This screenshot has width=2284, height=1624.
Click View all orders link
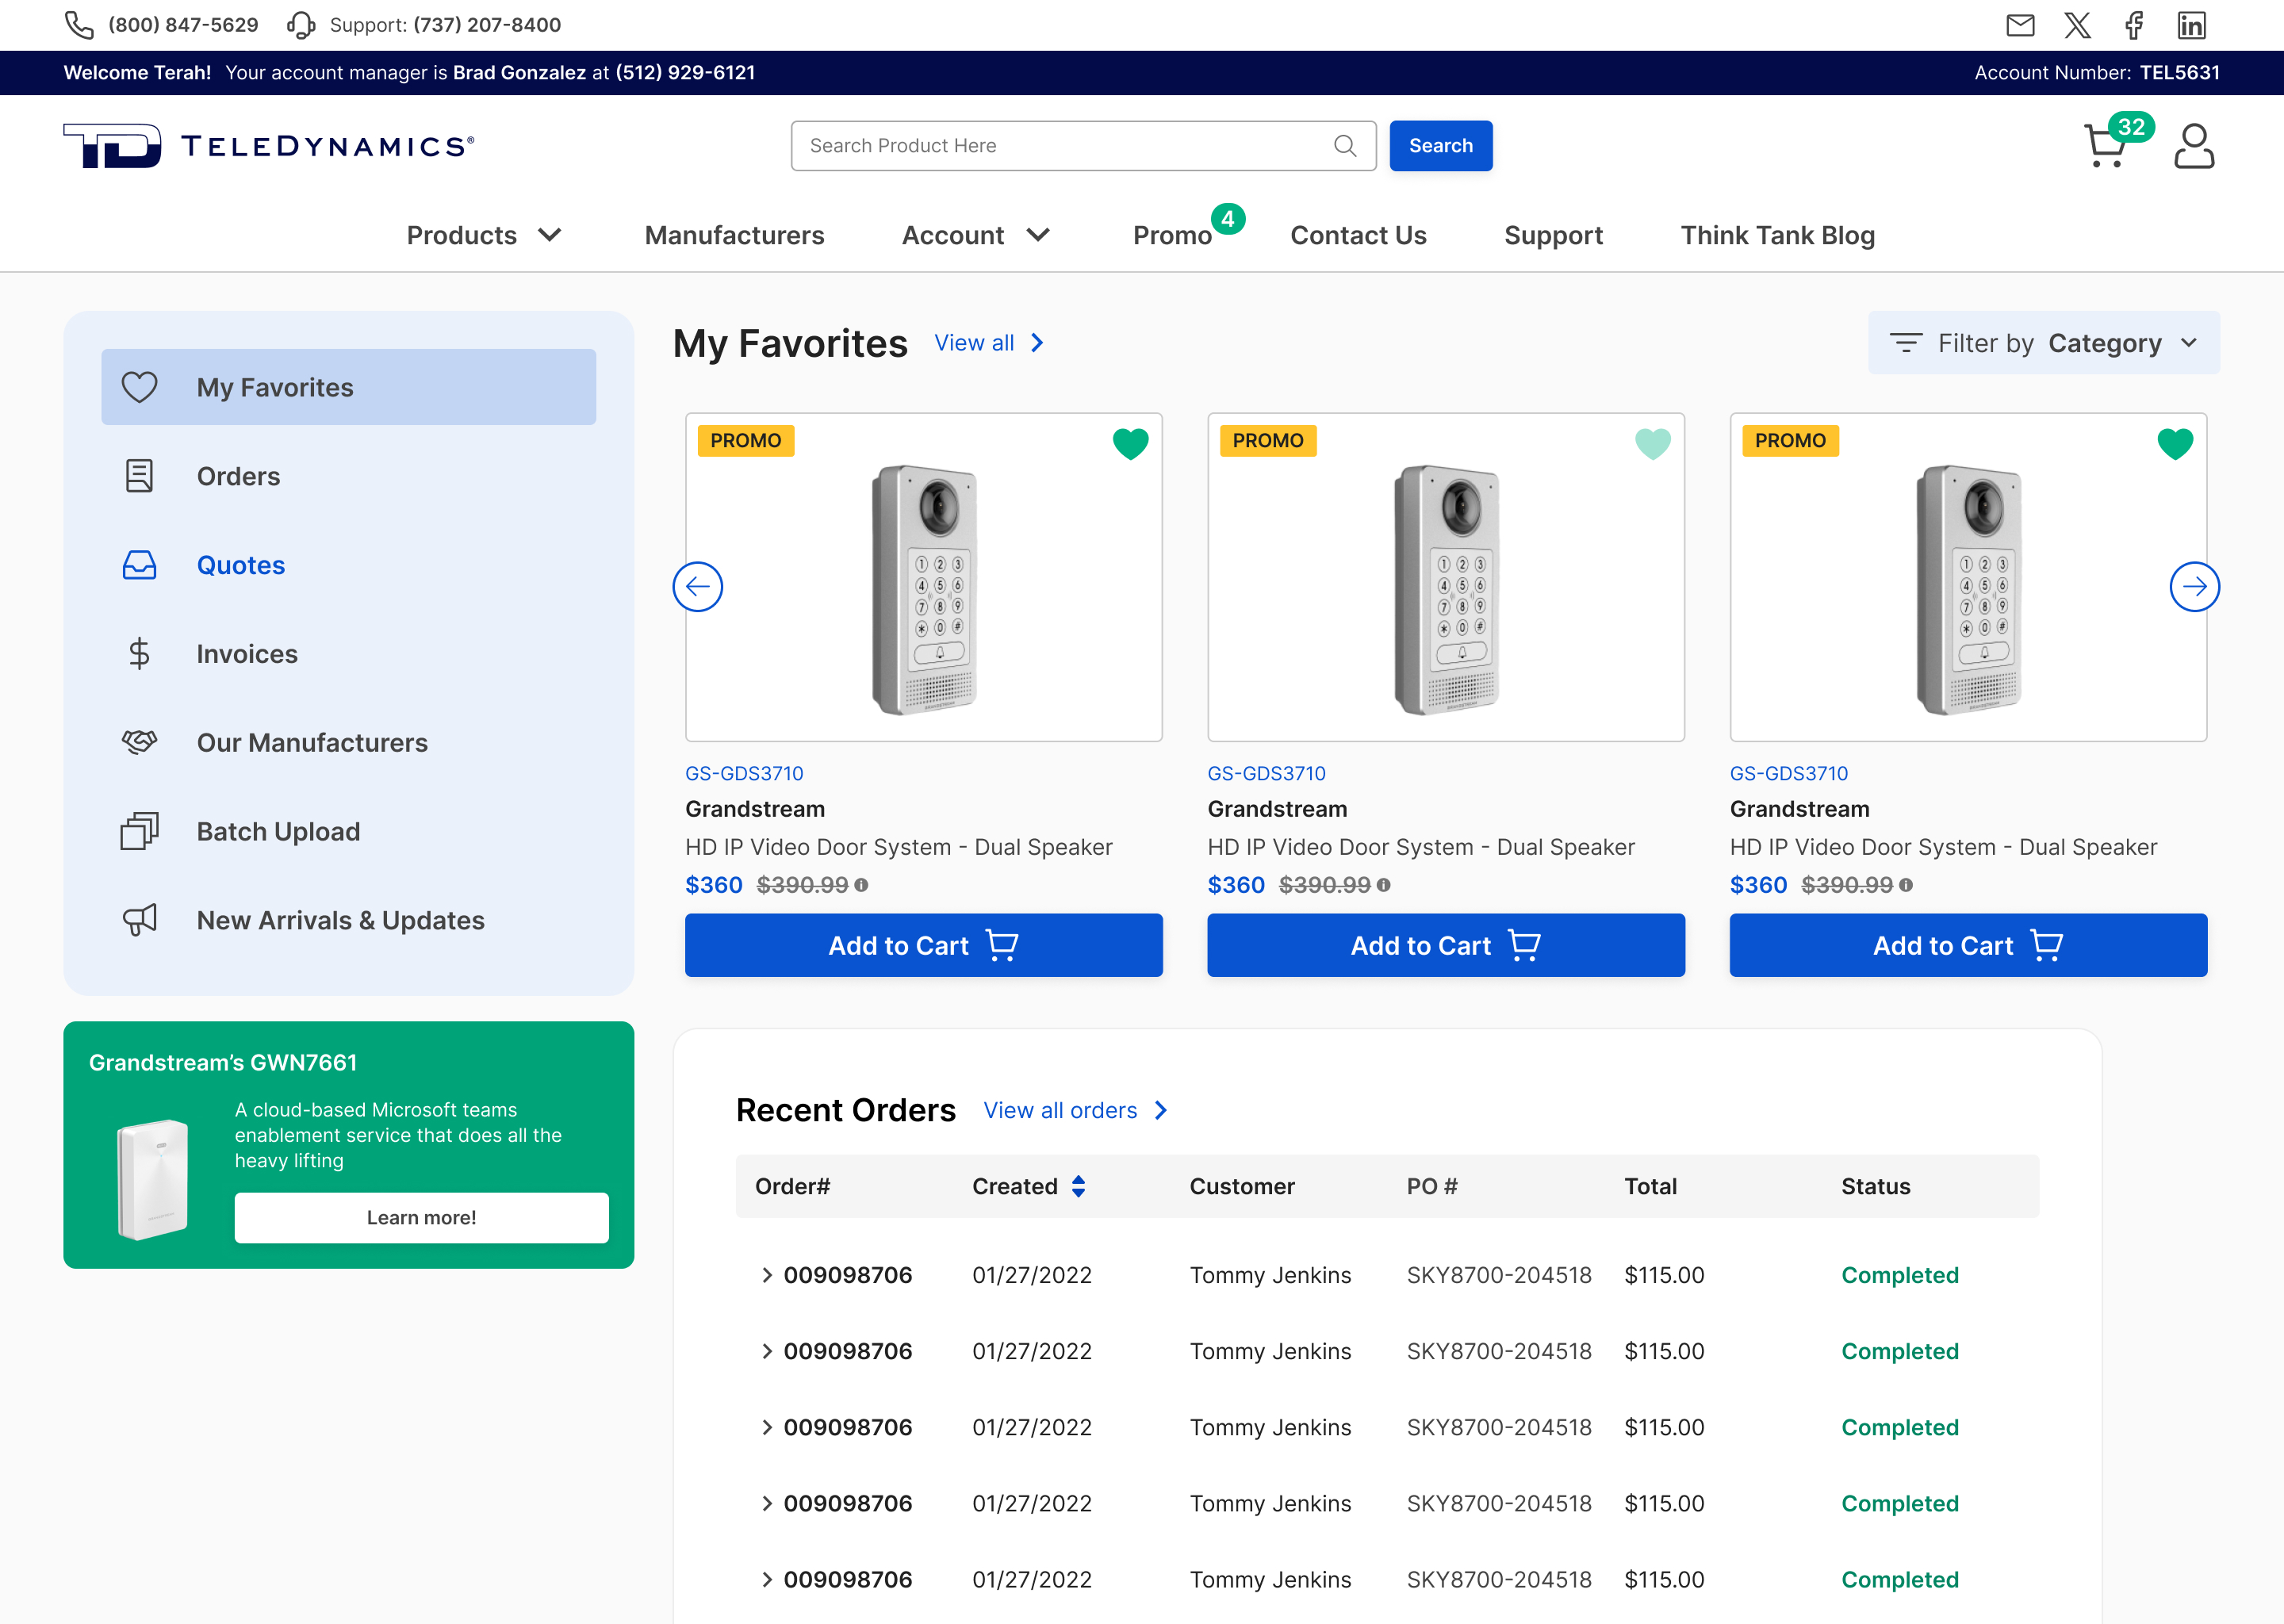[1075, 1110]
